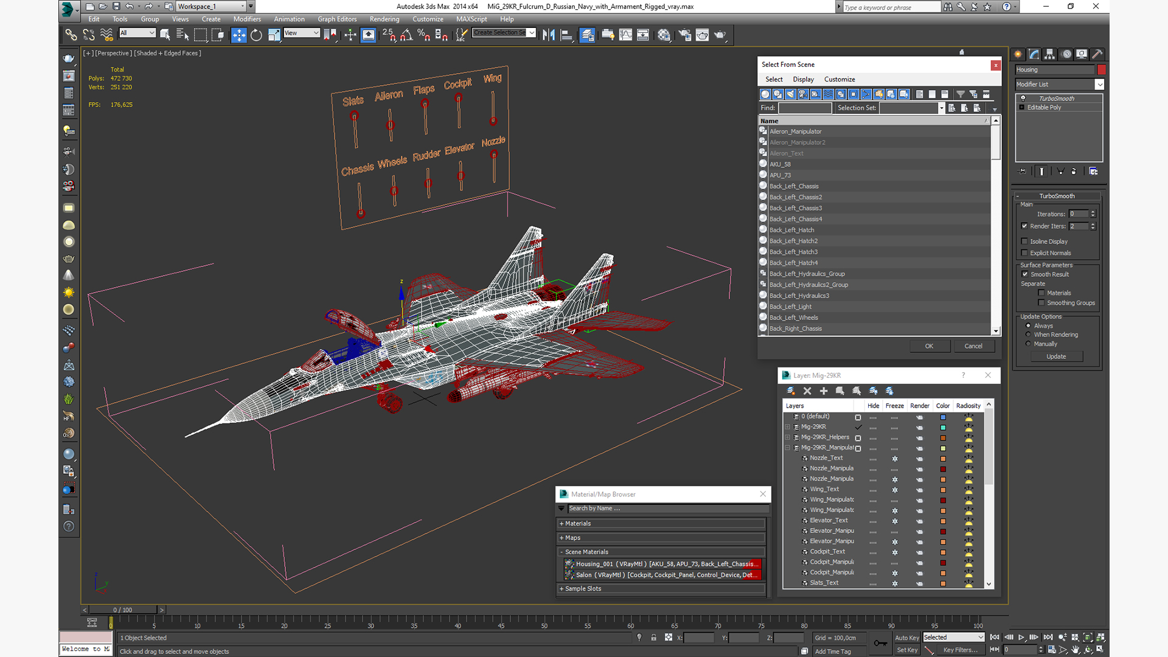Screen dimensions: 1168x657
Task: Open the Animation menu
Action: [x=289, y=19]
